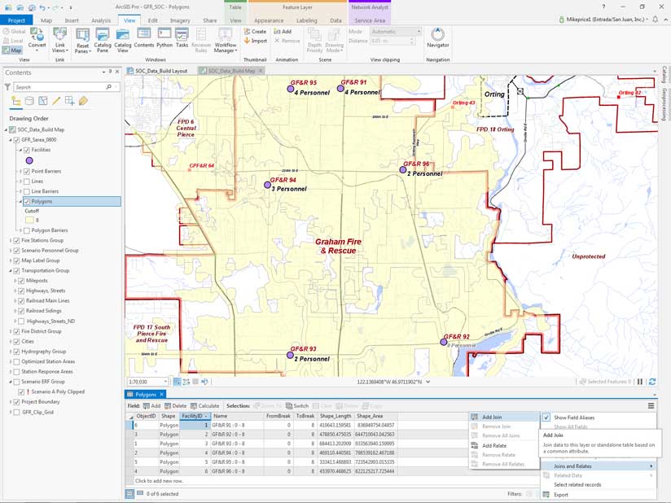Viewport: 671px width, 503px height.
Task: Click the Create thumbnail button
Action: click(x=255, y=31)
